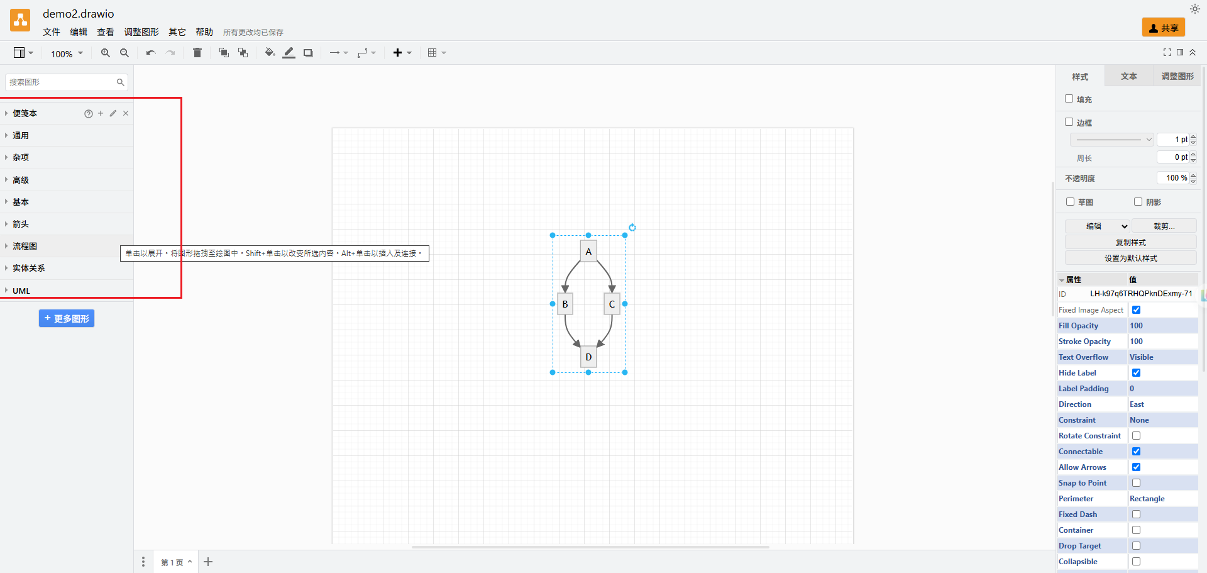Open the line style dropdown
1207x573 pixels.
pos(1111,140)
